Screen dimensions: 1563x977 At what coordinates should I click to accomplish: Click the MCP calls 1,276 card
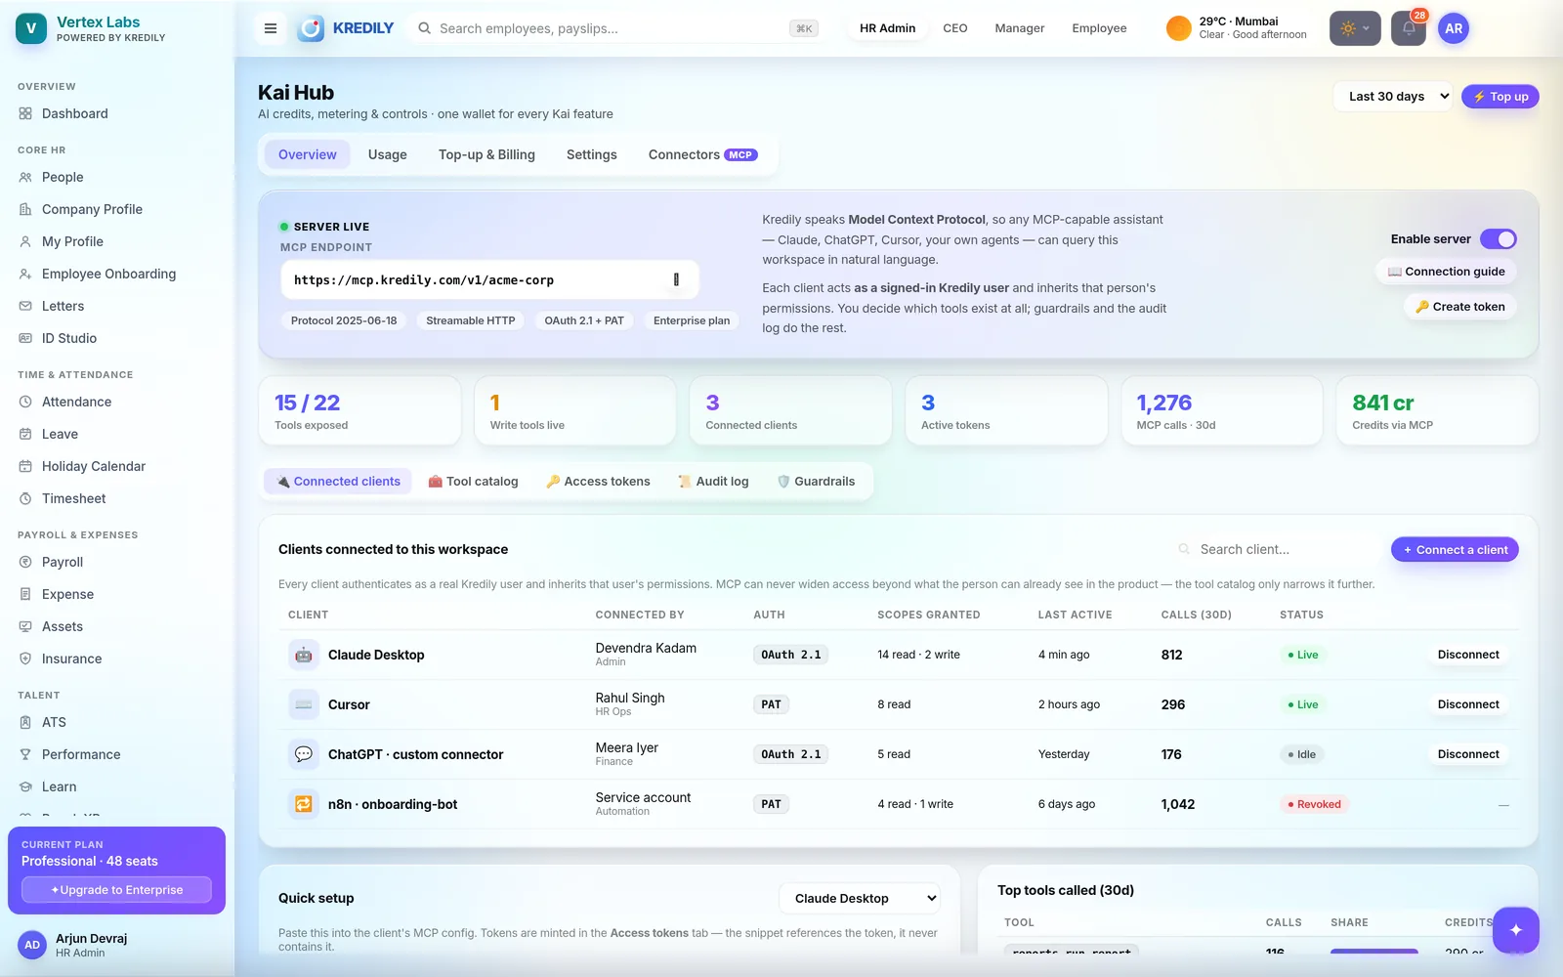(x=1222, y=411)
